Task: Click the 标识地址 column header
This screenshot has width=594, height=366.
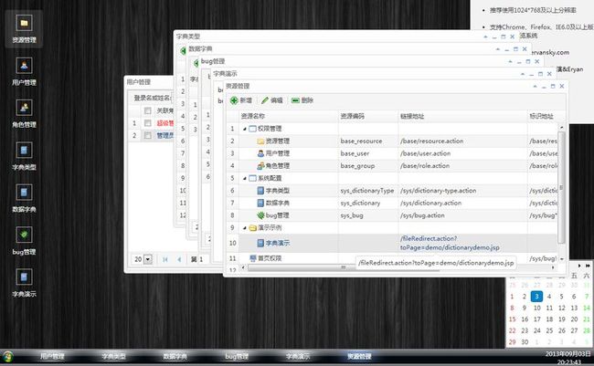Action: (542, 116)
